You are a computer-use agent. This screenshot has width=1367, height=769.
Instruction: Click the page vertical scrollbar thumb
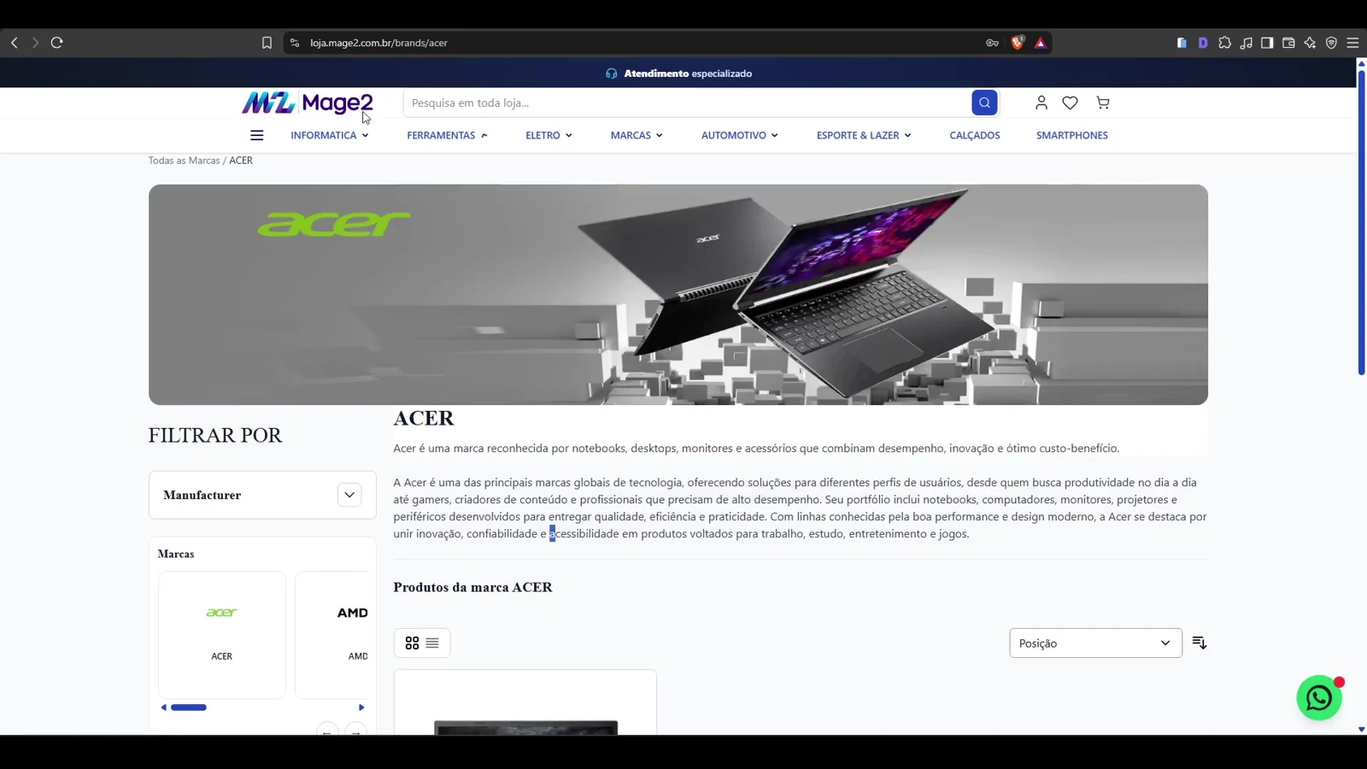[1362, 222]
